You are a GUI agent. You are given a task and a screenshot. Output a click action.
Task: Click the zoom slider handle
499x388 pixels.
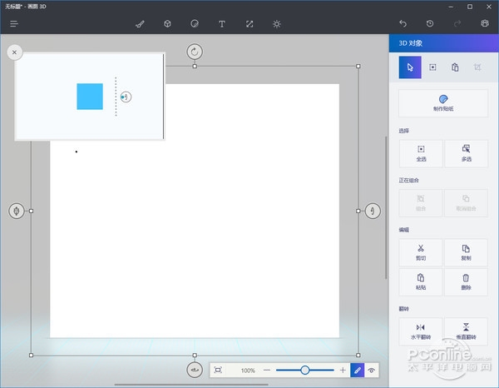coord(305,370)
